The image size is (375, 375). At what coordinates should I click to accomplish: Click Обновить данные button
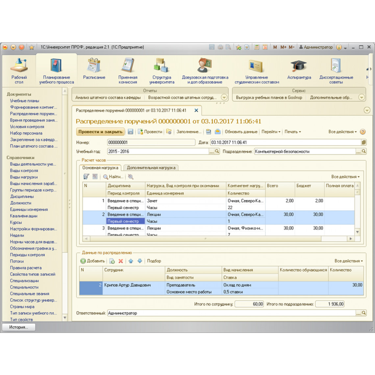click(x=241, y=132)
